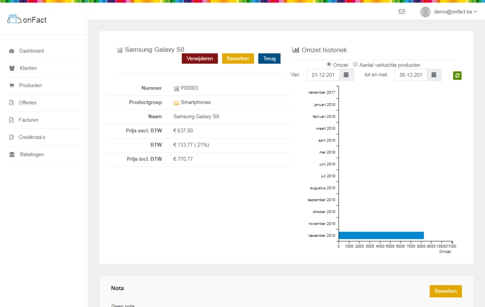
Task: Click the green refresh chart button
Action: coord(457,76)
